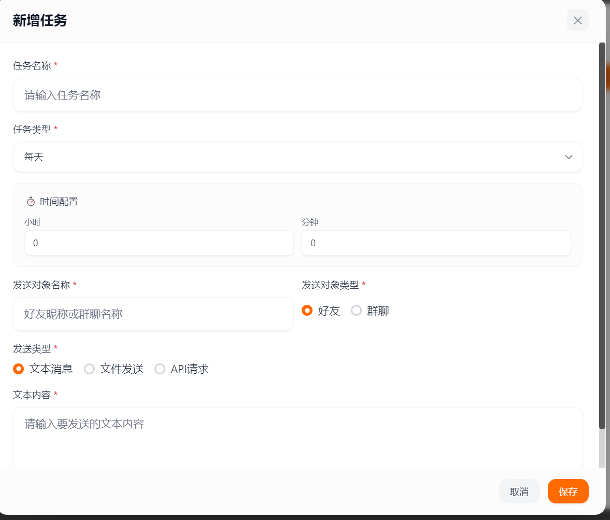Focus the 发送对象名称 input box
The image size is (610, 520).
click(153, 314)
